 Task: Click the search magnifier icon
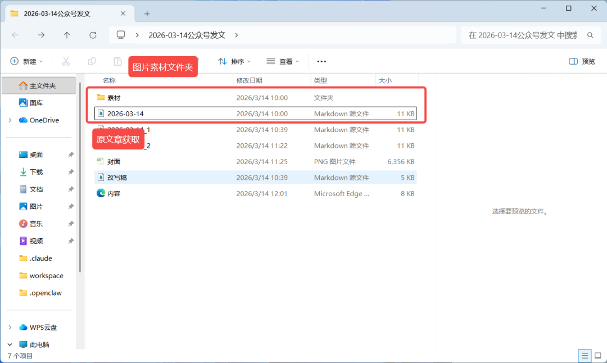coord(590,35)
